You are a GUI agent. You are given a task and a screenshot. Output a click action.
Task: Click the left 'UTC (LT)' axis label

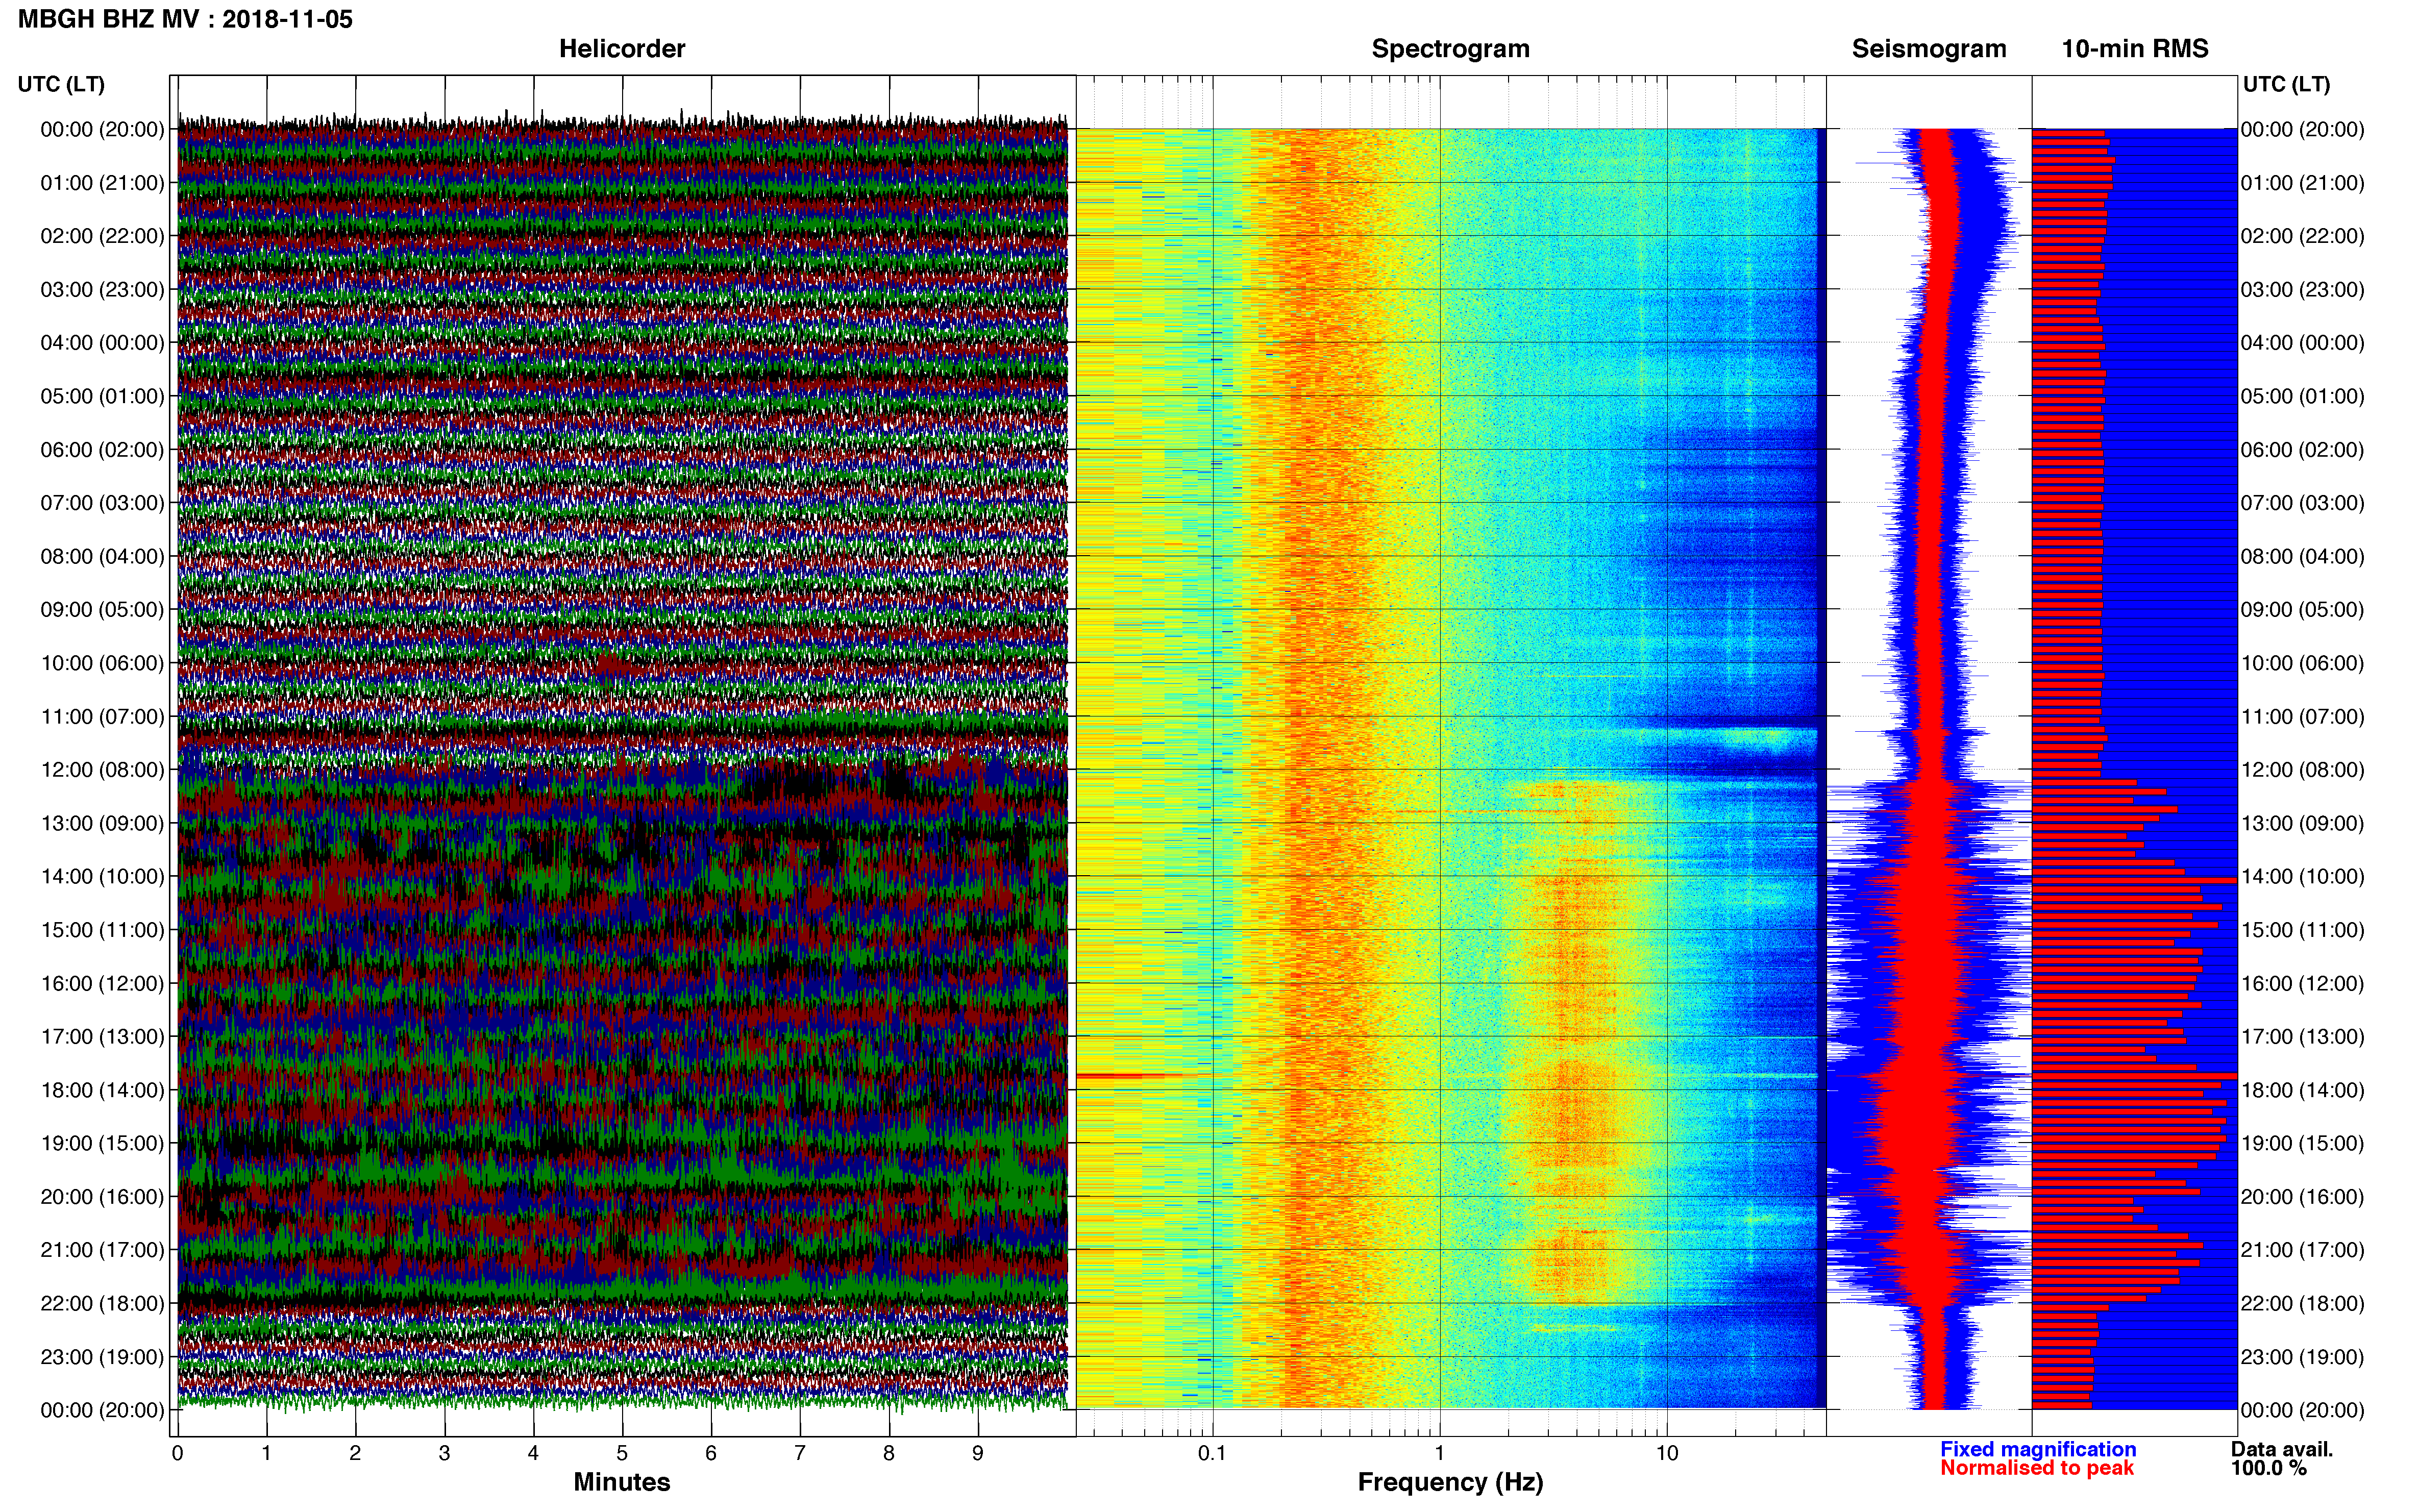(x=61, y=84)
